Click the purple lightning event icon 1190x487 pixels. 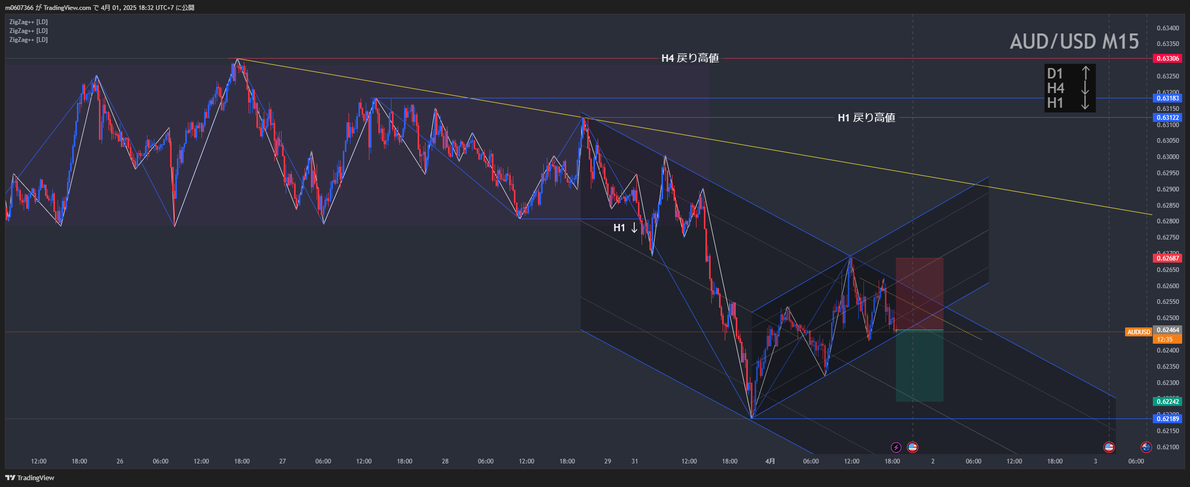pos(896,447)
